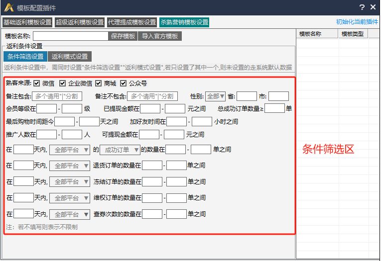Open 全部平台 dropdown in 维权订单 row
The height and width of the screenshot is (261, 382).
pyautogui.click(x=70, y=198)
